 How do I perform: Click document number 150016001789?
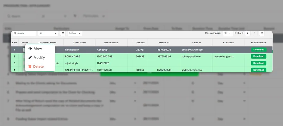(105, 56)
